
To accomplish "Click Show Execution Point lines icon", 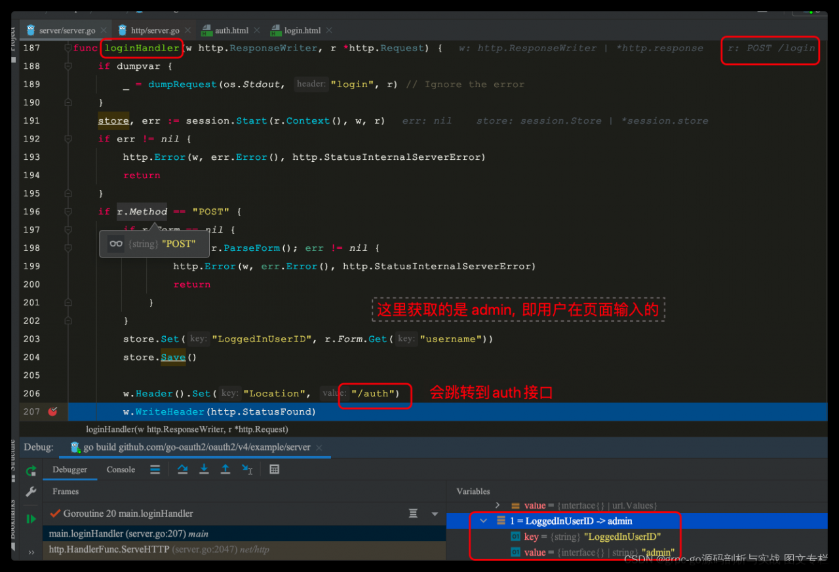I will point(155,469).
